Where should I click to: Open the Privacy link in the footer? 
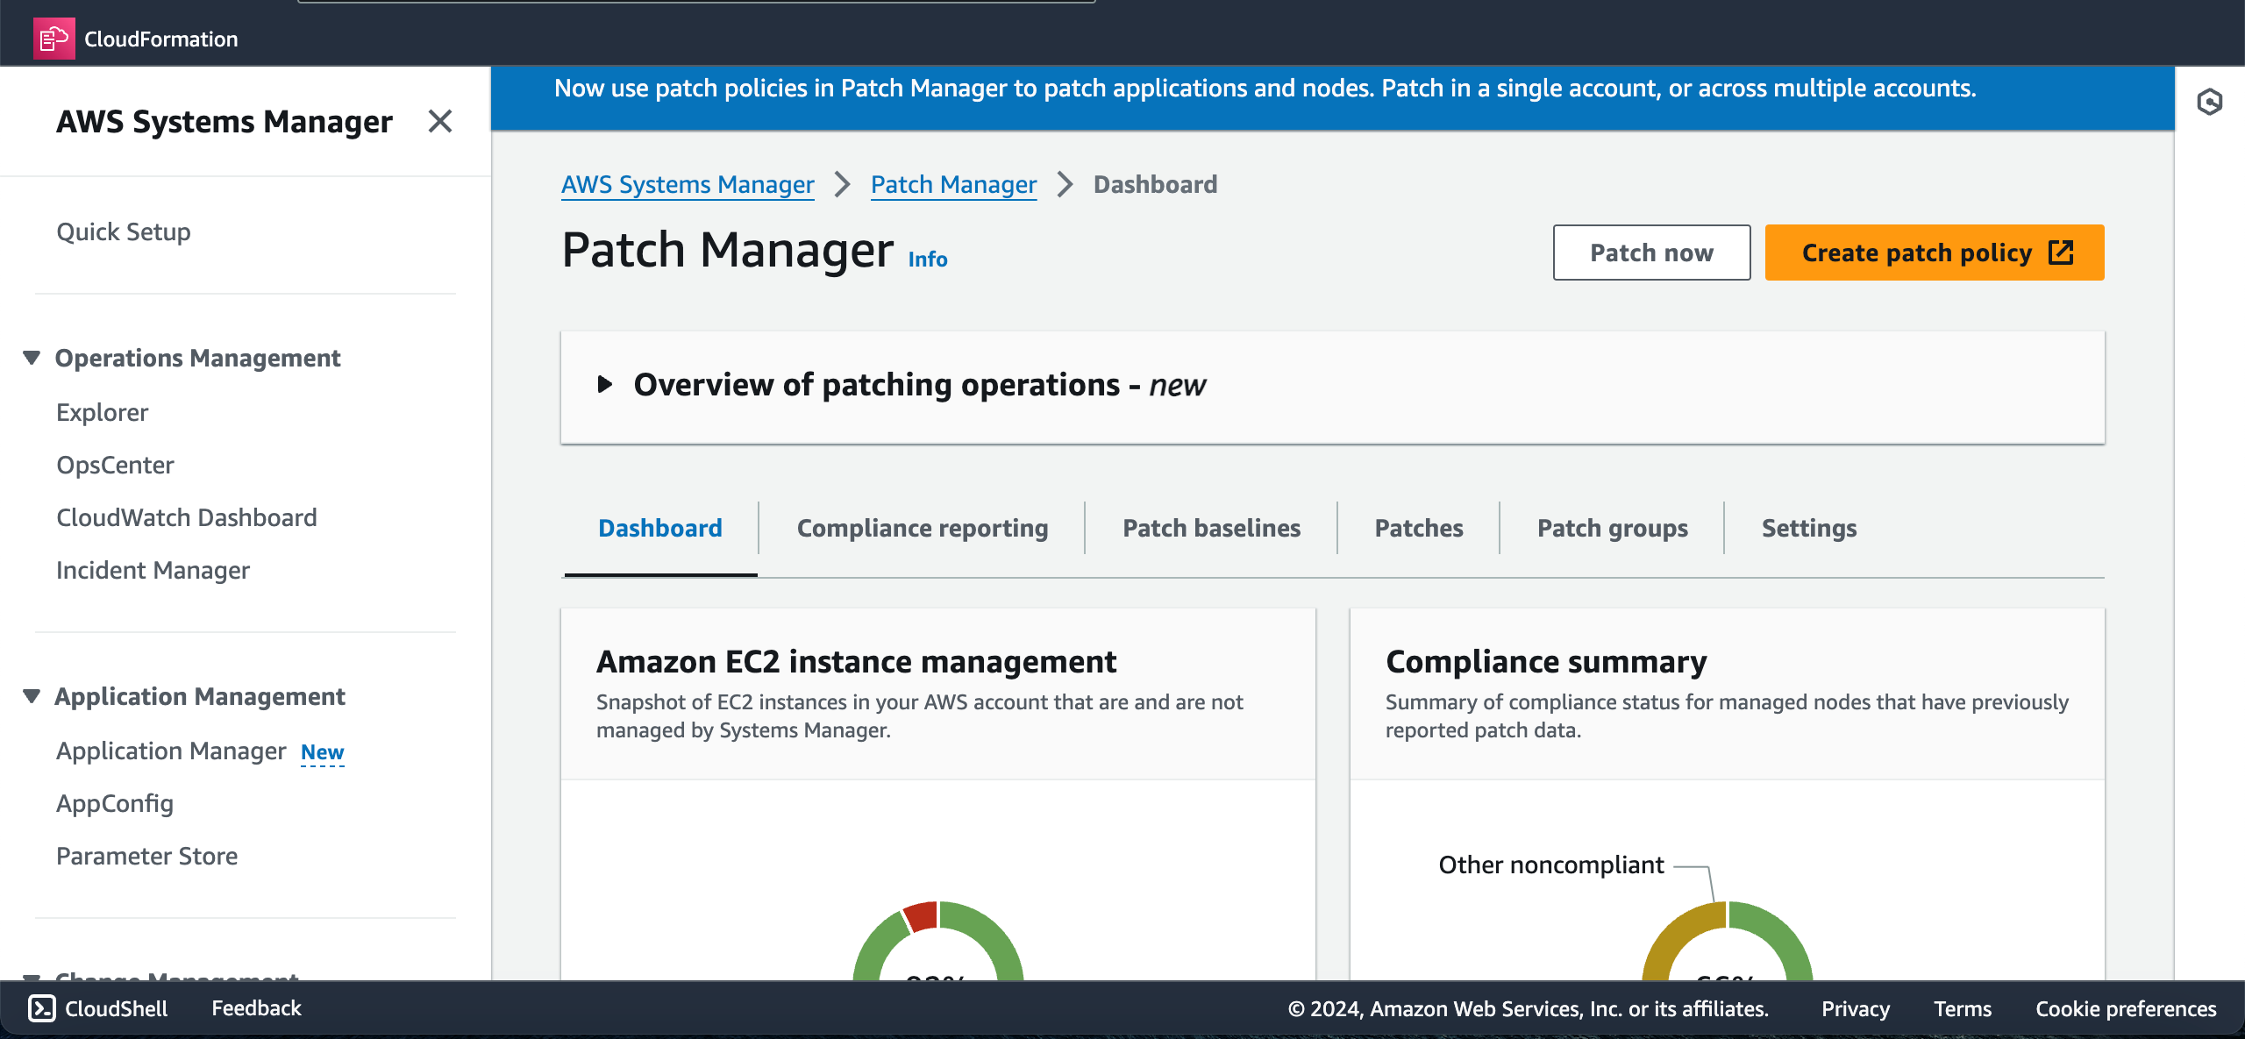[1855, 1008]
